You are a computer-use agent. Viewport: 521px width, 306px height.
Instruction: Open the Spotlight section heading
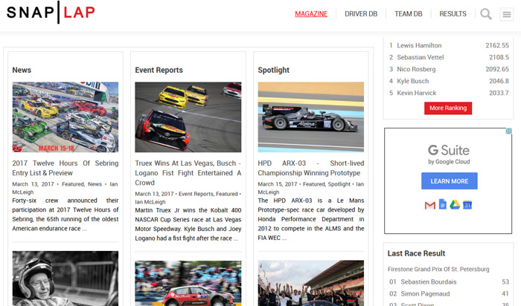tap(273, 70)
